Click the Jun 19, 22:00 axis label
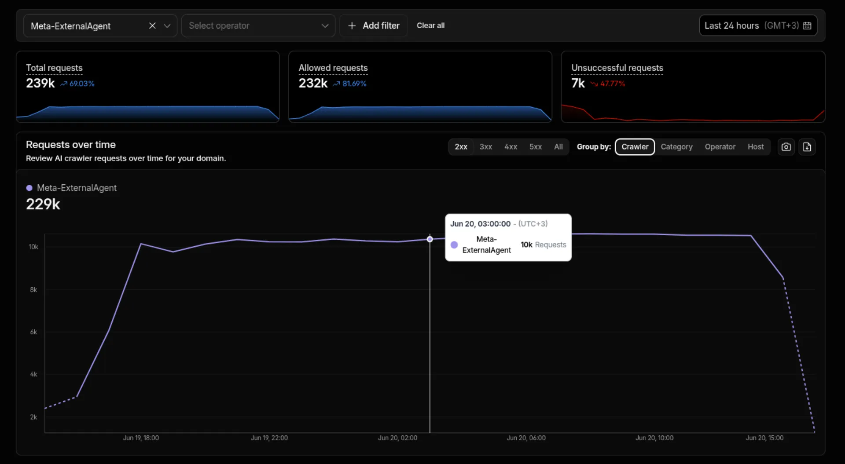The image size is (845, 464). (x=269, y=438)
